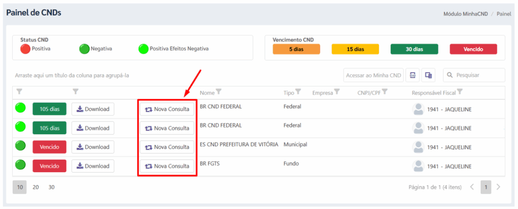This screenshot has height=209, width=518.
Task: Open the CNPJ/CPF column filter
Action: (x=384, y=92)
